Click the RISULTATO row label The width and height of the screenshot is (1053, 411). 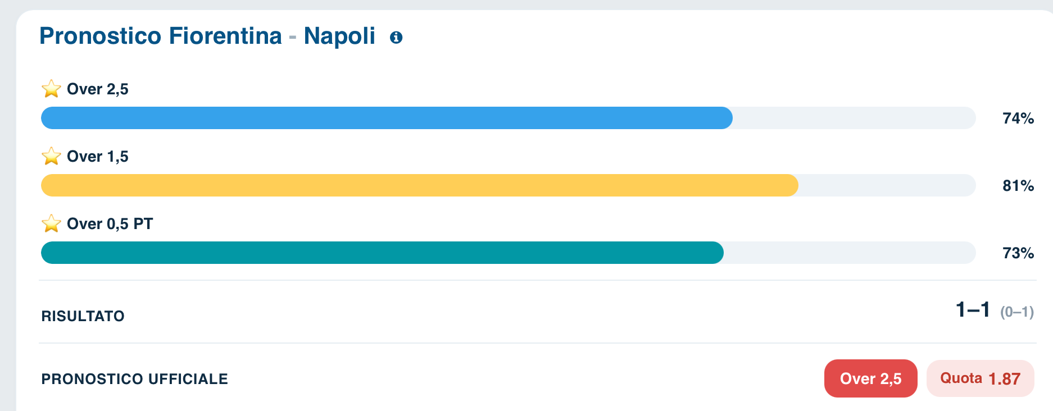[83, 316]
